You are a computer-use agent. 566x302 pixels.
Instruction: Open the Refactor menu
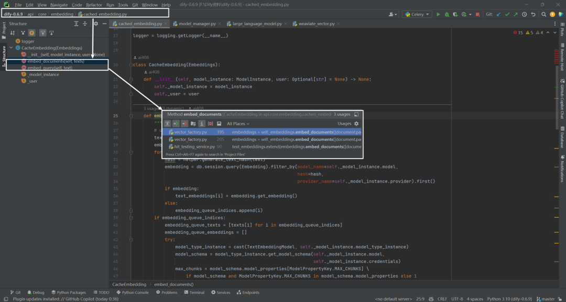94,5
